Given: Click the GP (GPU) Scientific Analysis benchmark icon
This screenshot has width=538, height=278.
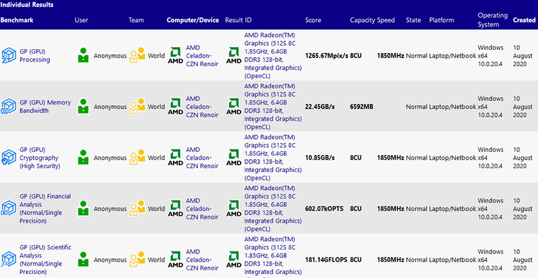Looking at the screenshot, I should [x=9, y=260].
